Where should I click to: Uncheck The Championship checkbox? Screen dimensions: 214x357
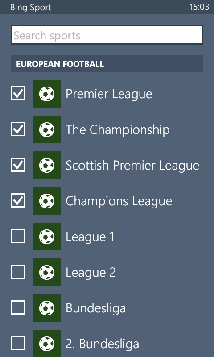click(x=18, y=129)
